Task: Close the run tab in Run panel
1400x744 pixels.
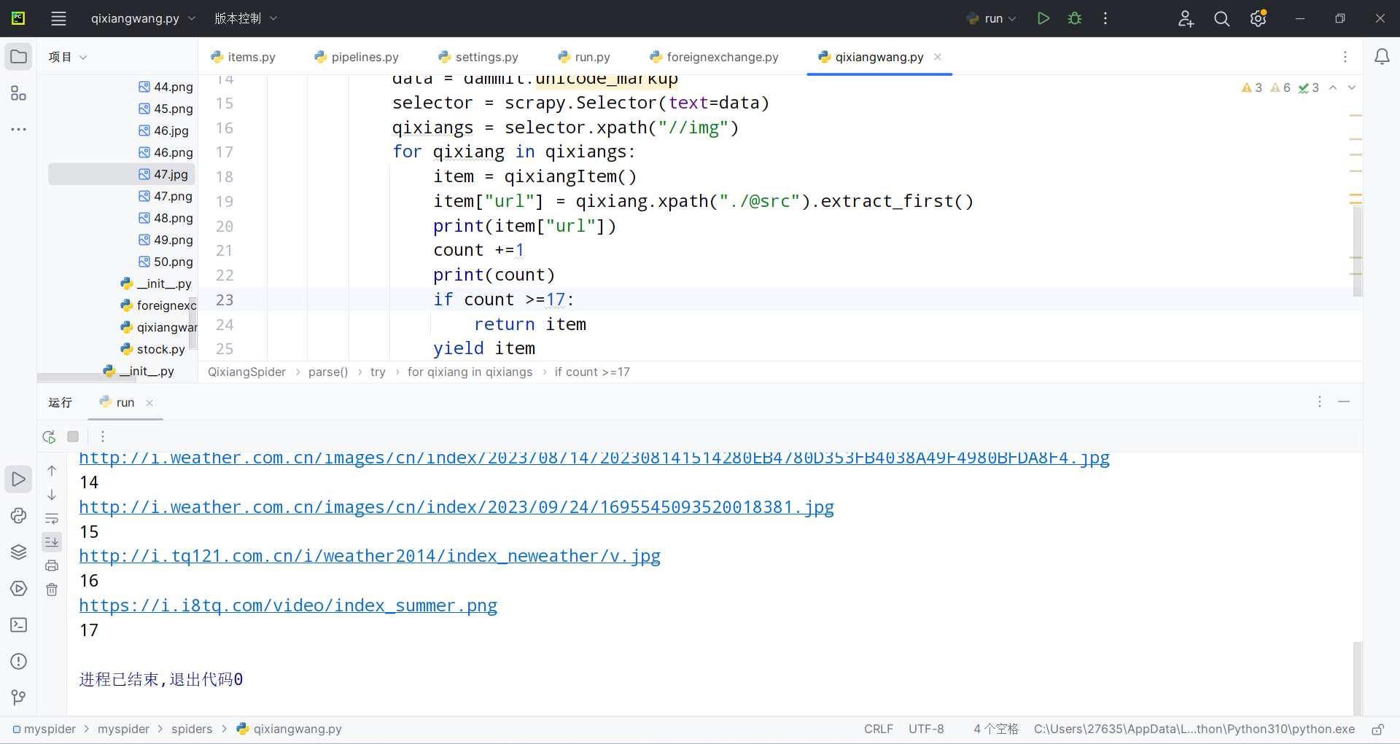Action: click(149, 402)
